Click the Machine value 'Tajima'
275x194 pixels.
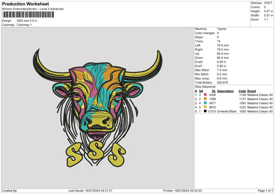pyautogui.click(x=221, y=29)
